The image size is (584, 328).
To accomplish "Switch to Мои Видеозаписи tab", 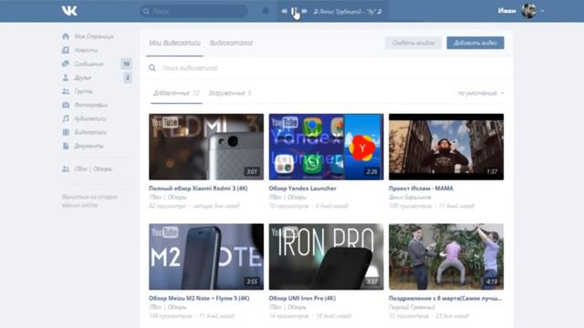I will pos(174,43).
